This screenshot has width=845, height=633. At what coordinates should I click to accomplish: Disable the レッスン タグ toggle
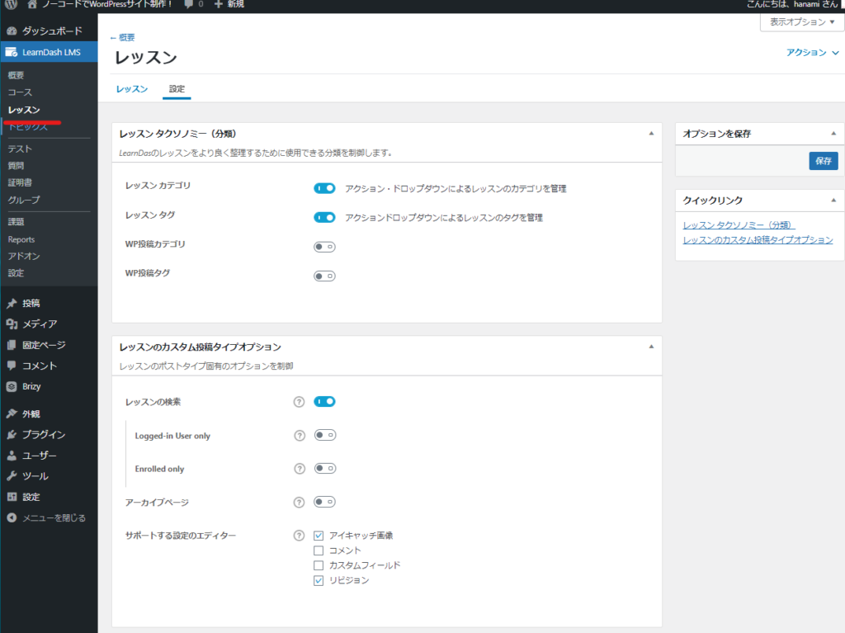pyautogui.click(x=324, y=217)
